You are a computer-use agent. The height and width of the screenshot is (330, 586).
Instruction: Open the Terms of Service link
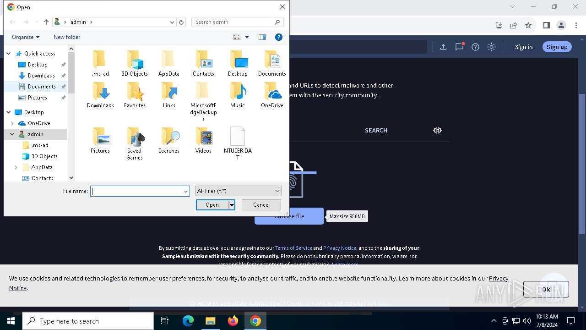click(x=293, y=248)
